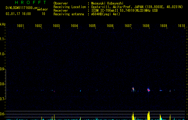Click the 1607 time marker
Image resolution: width=188 pixels, height=120 pixels.
128,26
